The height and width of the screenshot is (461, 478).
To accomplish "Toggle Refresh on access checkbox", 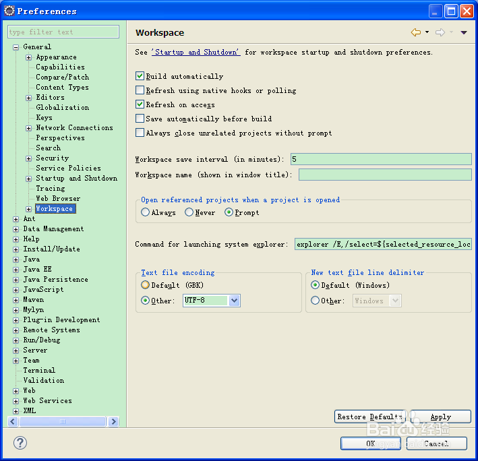I will coord(140,104).
